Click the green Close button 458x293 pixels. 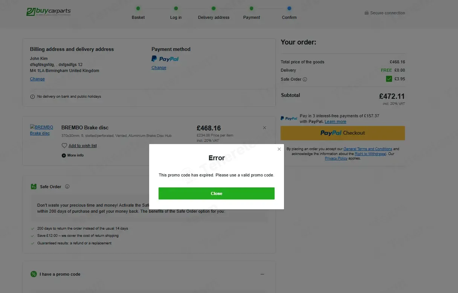(x=217, y=193)
